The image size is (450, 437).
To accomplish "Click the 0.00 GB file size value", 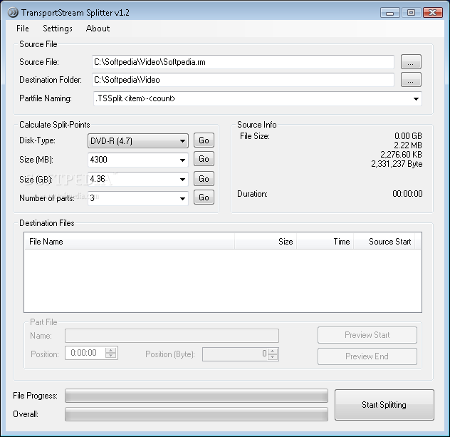I will tap(408, 136).
